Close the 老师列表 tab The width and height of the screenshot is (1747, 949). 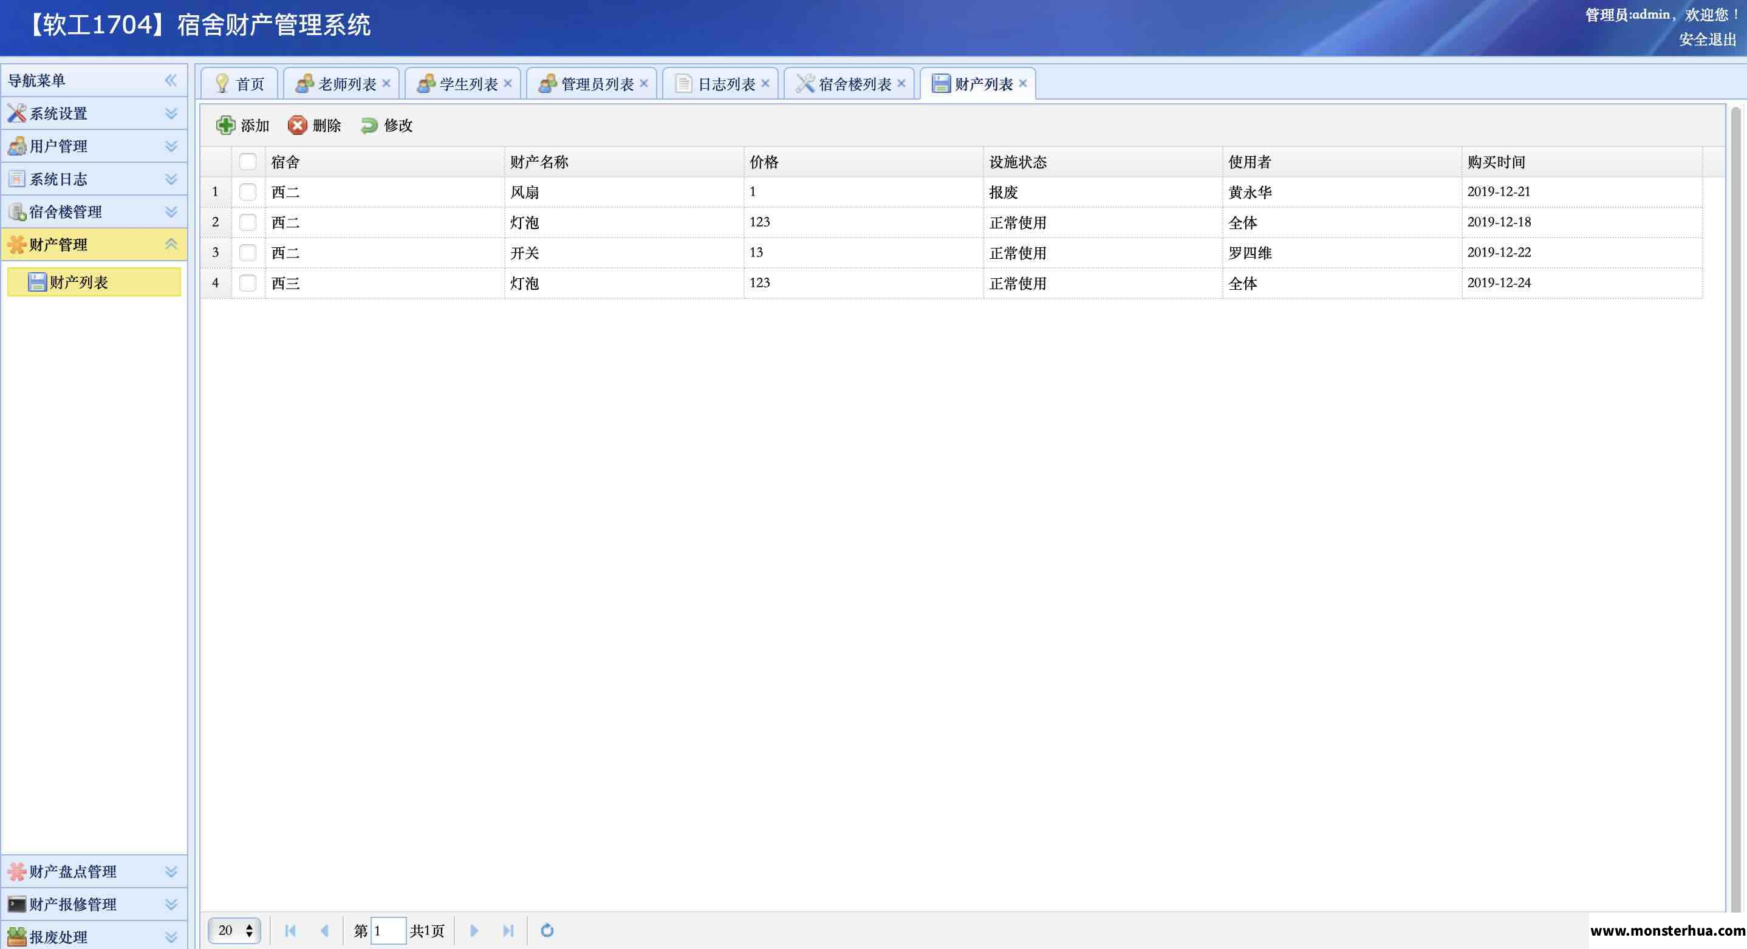click(386, 83)
